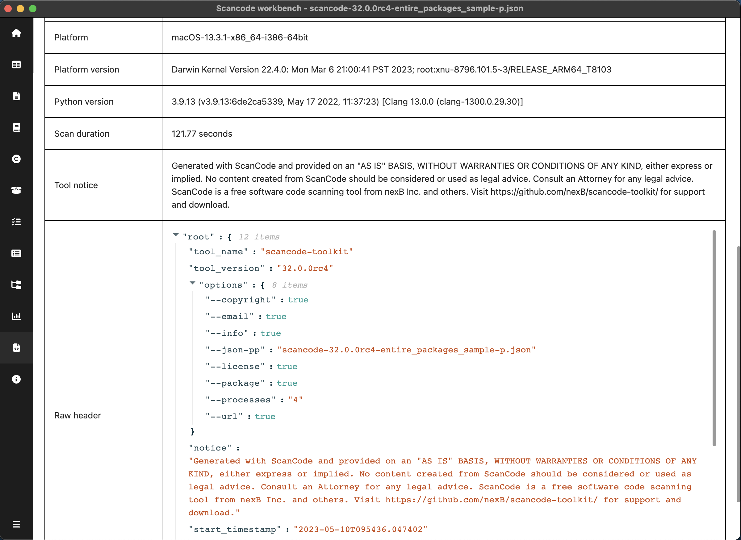
Task: Click the Python version 3.9.13 value
Action: coord(347,102)
